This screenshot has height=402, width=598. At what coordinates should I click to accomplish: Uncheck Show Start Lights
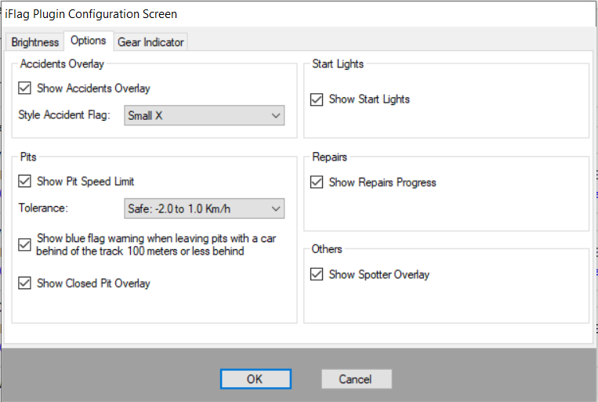coord(317,100)
